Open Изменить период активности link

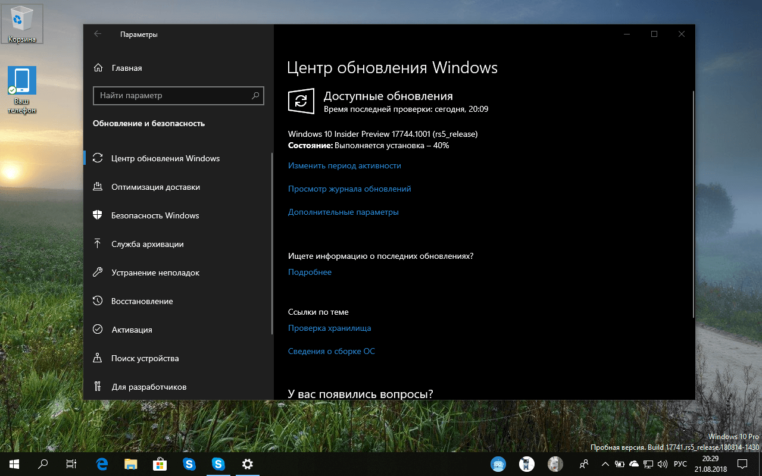click(344, 165)
